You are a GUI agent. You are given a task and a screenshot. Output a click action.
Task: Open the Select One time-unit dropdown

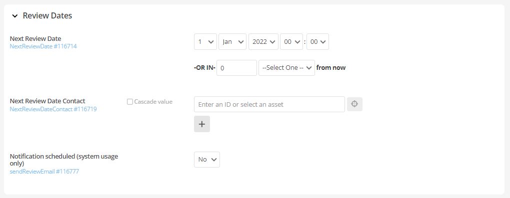click(x=286, y=68)
